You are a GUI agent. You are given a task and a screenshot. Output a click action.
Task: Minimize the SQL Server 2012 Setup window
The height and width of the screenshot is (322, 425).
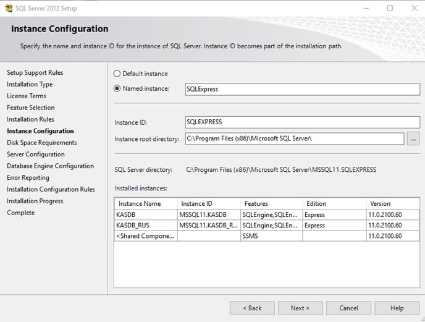click(x=366, y=8)
